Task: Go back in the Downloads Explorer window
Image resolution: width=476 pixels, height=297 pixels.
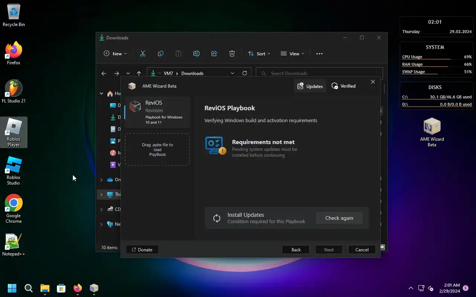Action: 104,74
